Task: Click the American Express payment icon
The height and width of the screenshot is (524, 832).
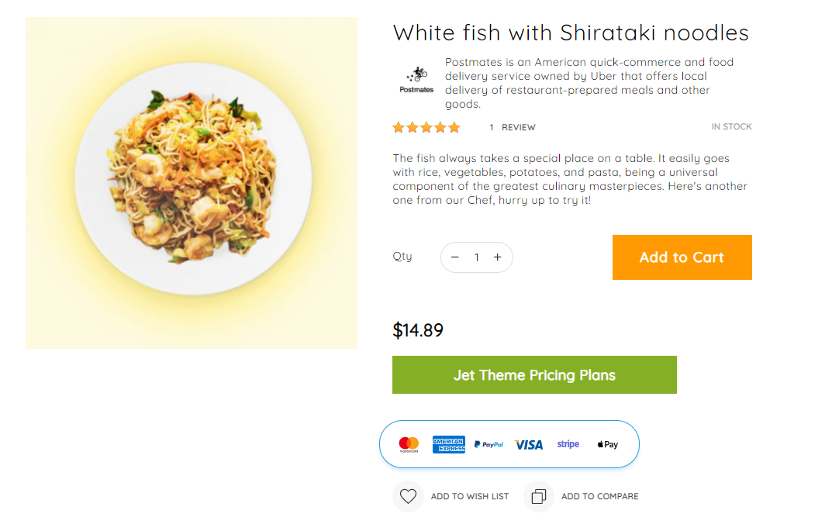Action: coord(449,444)
